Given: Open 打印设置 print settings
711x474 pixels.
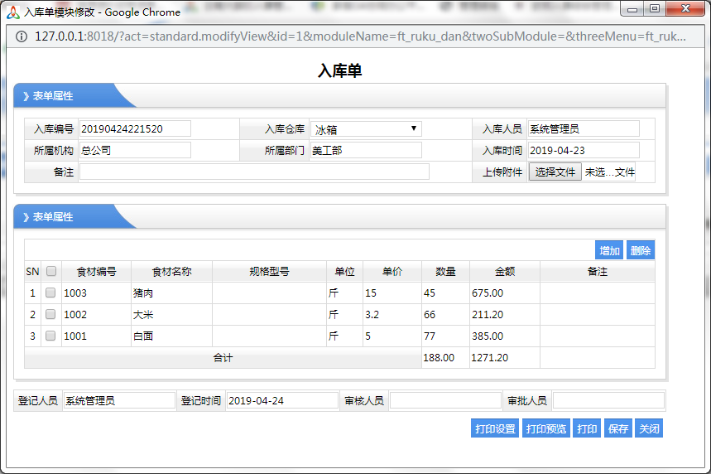Looking at the screenshot, I should coord(495,428).
